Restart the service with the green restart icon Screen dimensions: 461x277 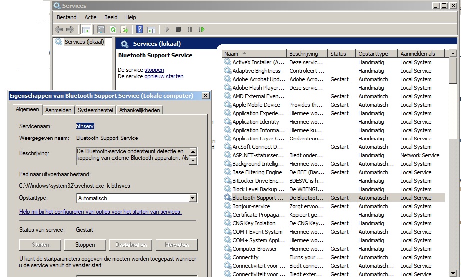point(201,29)
